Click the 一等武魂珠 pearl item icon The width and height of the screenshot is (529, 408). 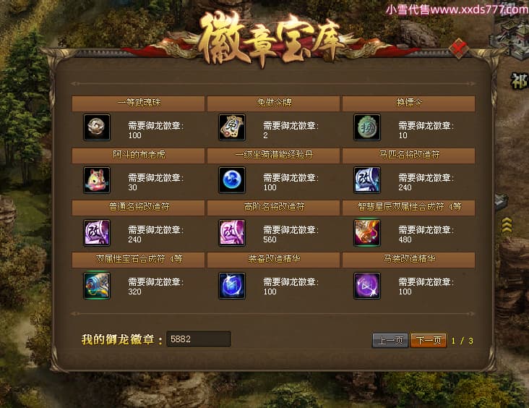pyautogui.click(x=97, y=127)
